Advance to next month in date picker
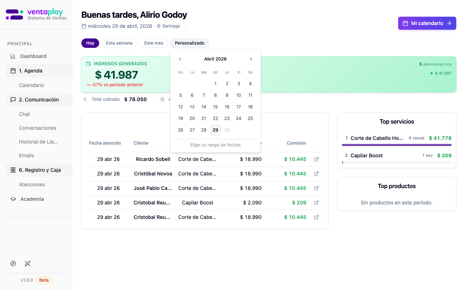The width and height of the screenshot is (465, 290). click(x=251, y=59)
